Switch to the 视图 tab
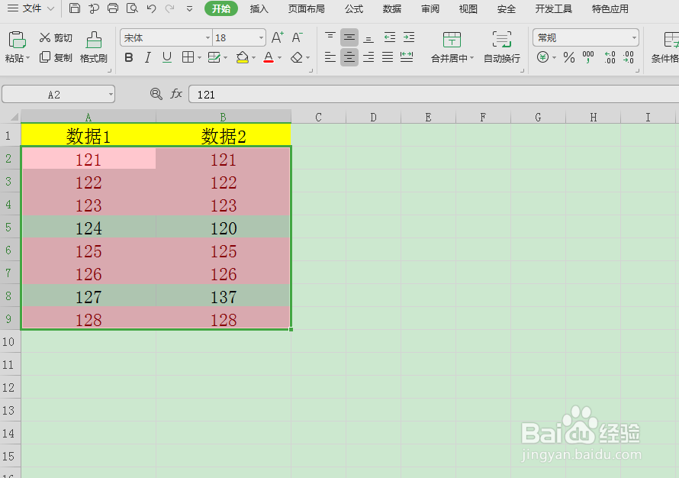This screenshot has height=478, width=679. point(468,8)
